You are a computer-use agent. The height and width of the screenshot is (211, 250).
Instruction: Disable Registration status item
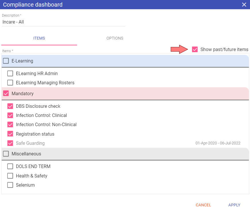[x=10, y=134]
